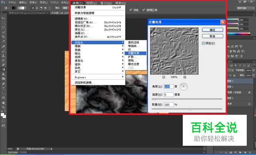Viewport: 256px width, 155px height.
Task: Select the Healing Brush tool
Action: (3, 46)
